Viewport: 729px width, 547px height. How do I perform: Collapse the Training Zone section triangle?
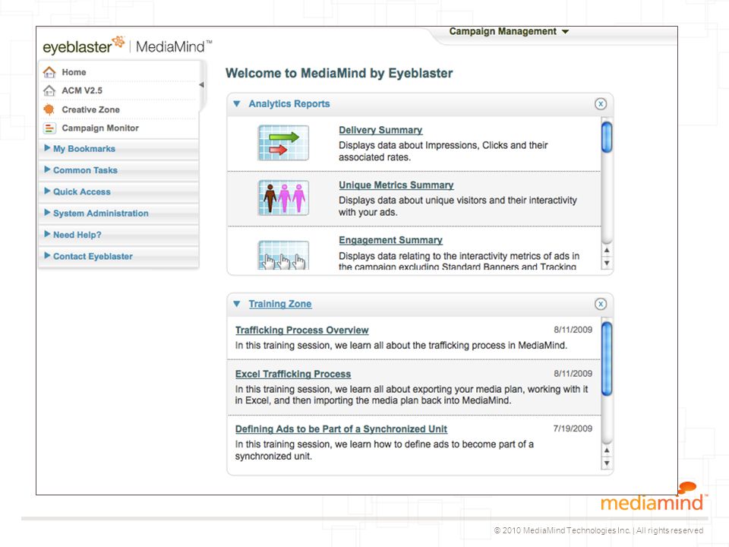pyautogui.click(x=237, y=304)
